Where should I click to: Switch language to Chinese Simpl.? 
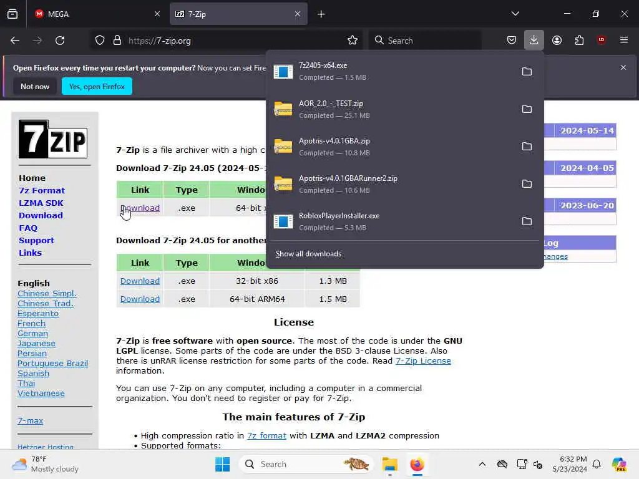(x=47, y=293)
